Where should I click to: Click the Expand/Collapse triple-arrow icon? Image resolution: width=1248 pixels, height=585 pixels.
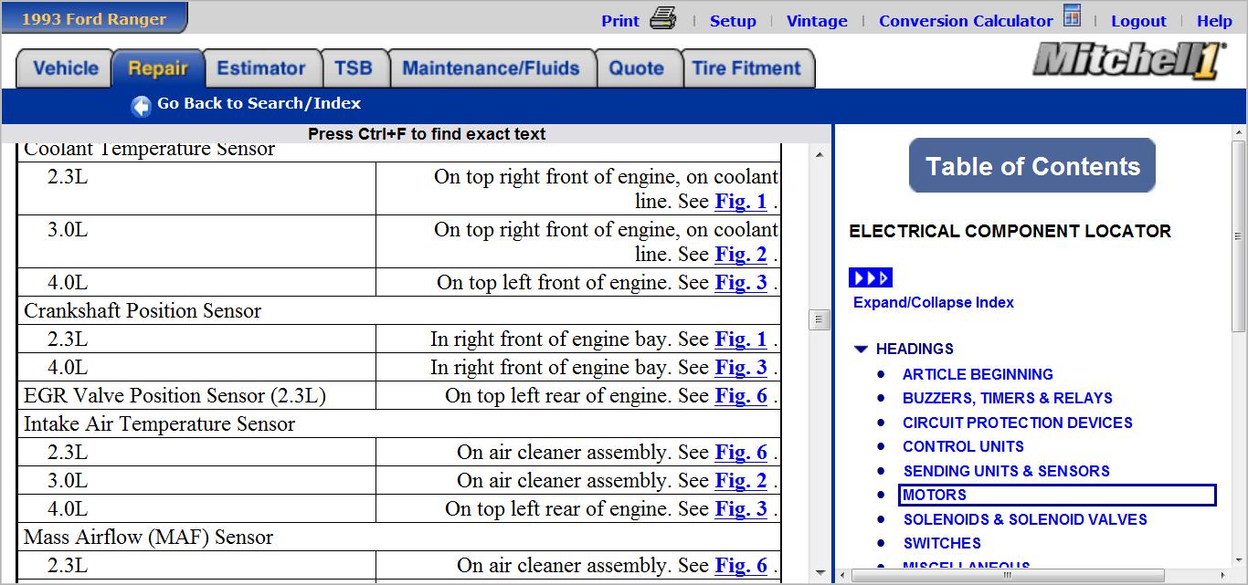(871, 277)
